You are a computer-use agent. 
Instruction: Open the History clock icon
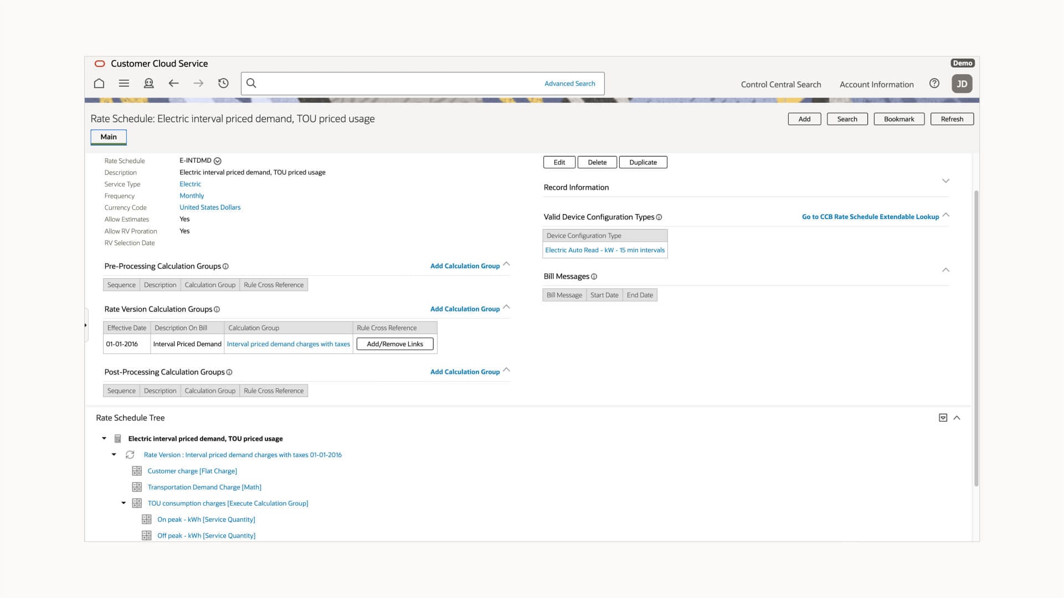coord(223,84)
